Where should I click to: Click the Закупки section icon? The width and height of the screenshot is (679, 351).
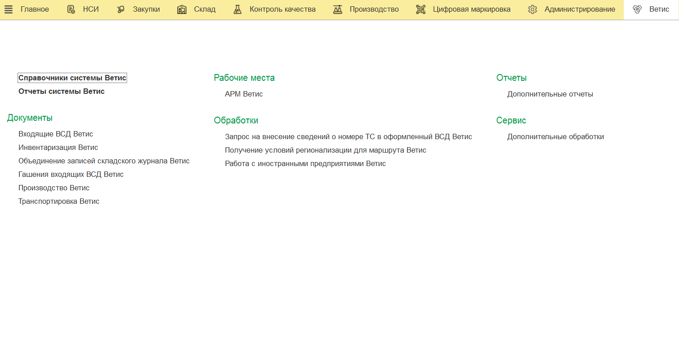(120, 9)
